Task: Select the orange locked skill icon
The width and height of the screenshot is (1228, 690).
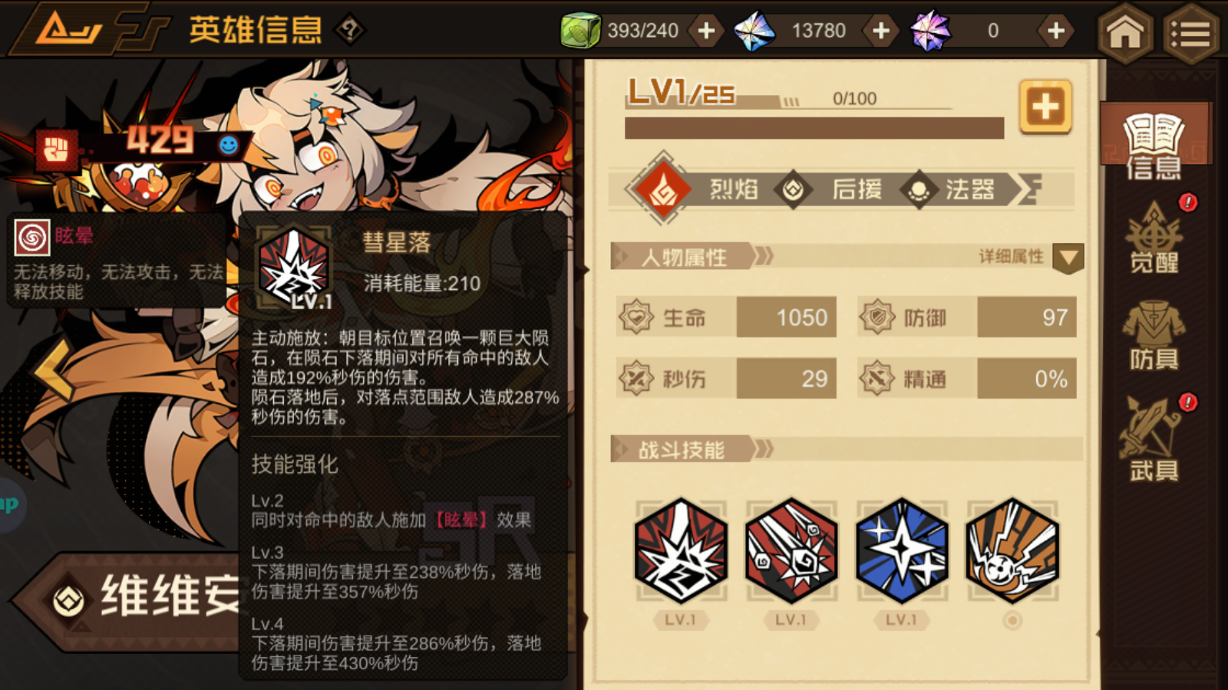Action: 1012,550
